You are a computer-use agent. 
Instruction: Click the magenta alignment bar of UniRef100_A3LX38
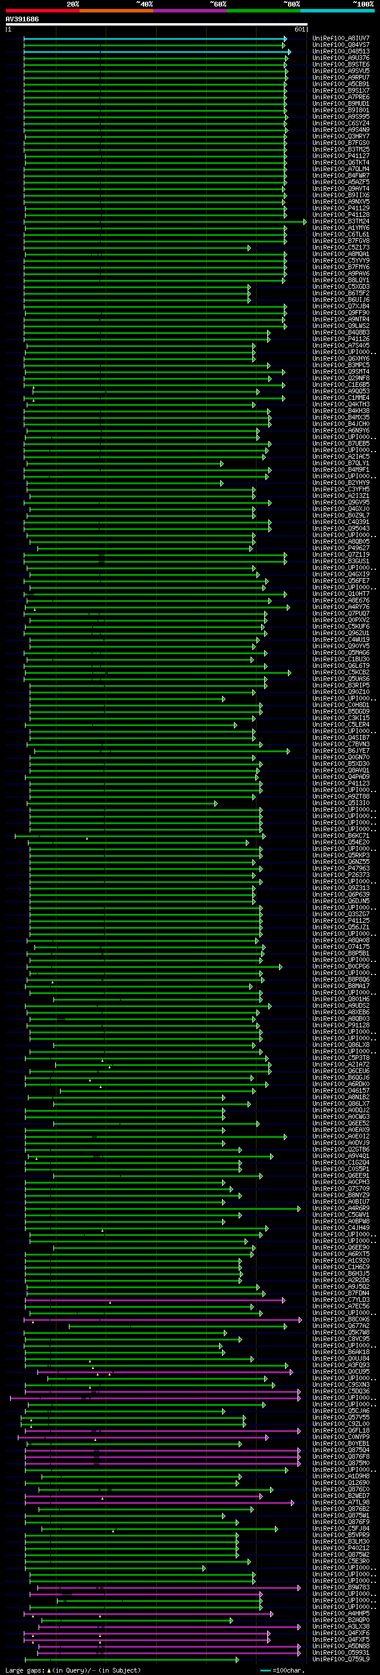tap(170, 1627)
